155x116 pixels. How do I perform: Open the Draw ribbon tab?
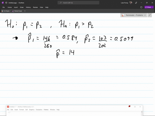pyautogui.click(x=22, y=7)
